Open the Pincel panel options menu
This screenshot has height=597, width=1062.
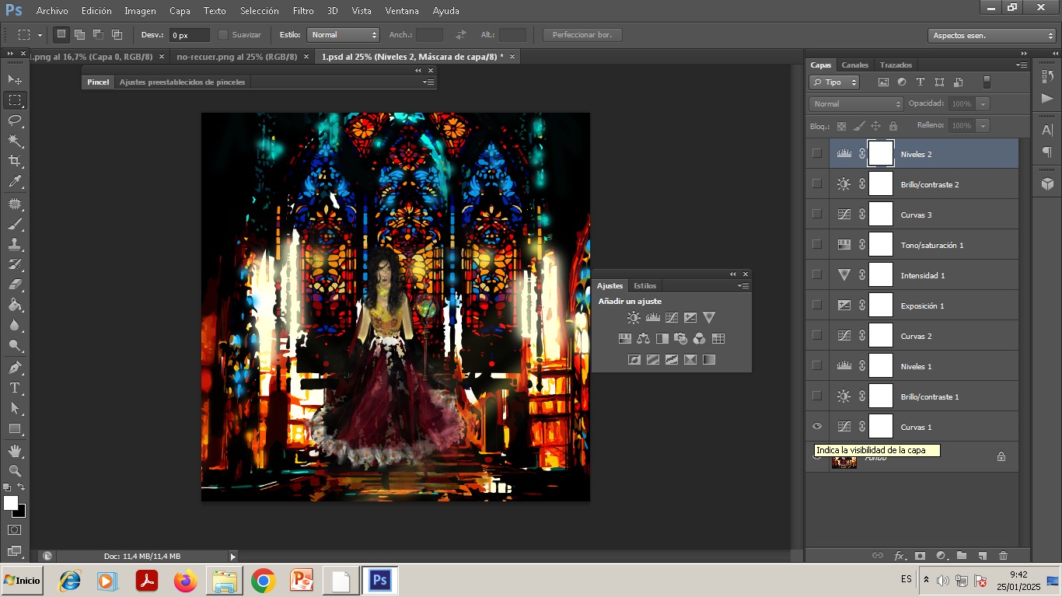pyautogui.click(x=428, y=82)
